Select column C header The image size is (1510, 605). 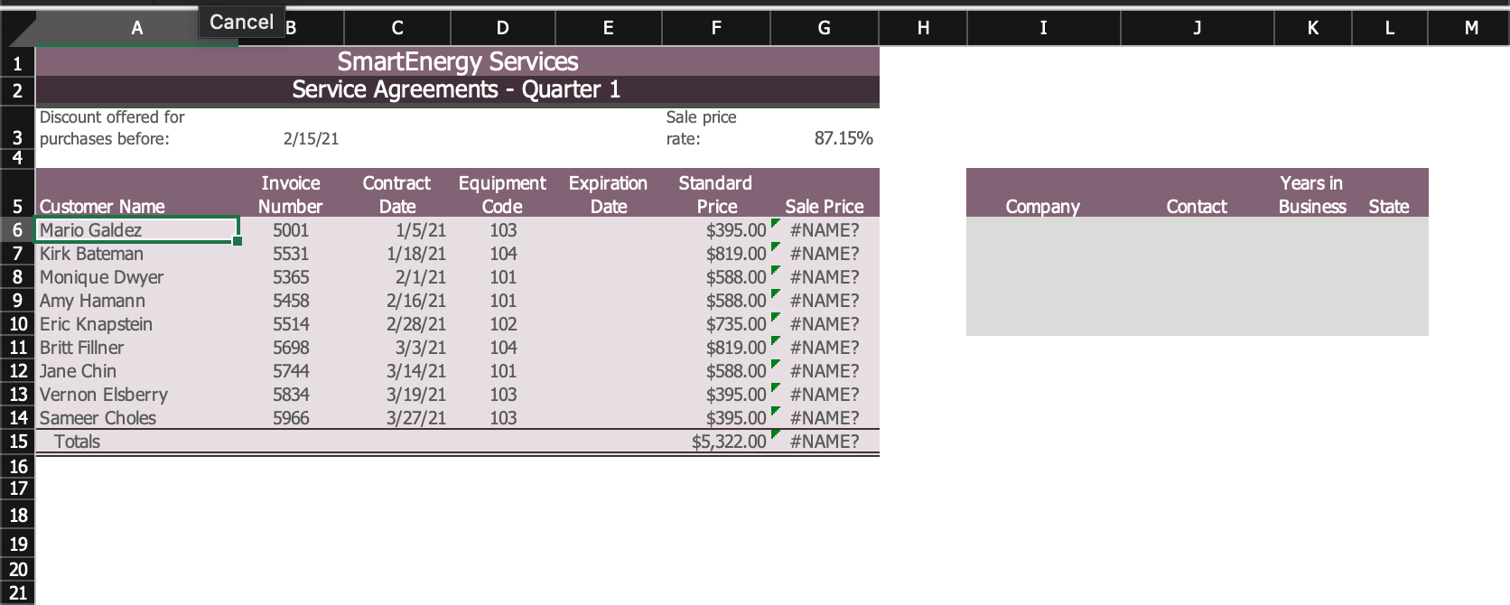pyautogui.click(x=396, y=28)
